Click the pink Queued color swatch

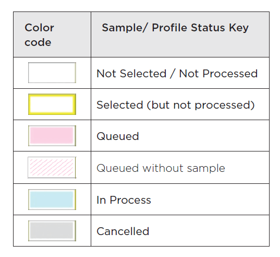coord(52,136)
